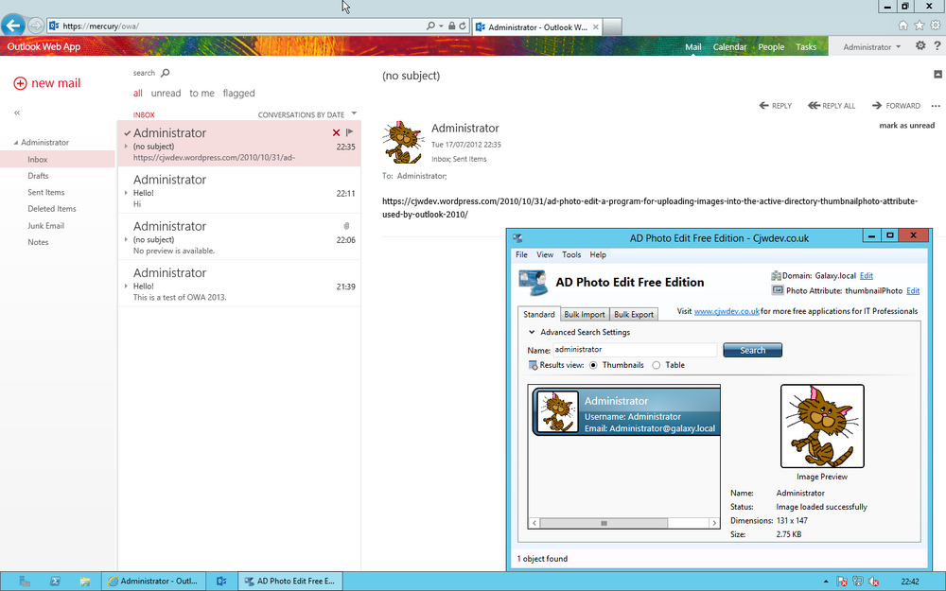Refresh the page from the address bar
Viewport: 946px width, 591px height.
[463, 26]
